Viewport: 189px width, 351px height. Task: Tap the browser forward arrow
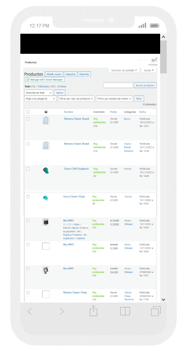[x=61, y=311]
